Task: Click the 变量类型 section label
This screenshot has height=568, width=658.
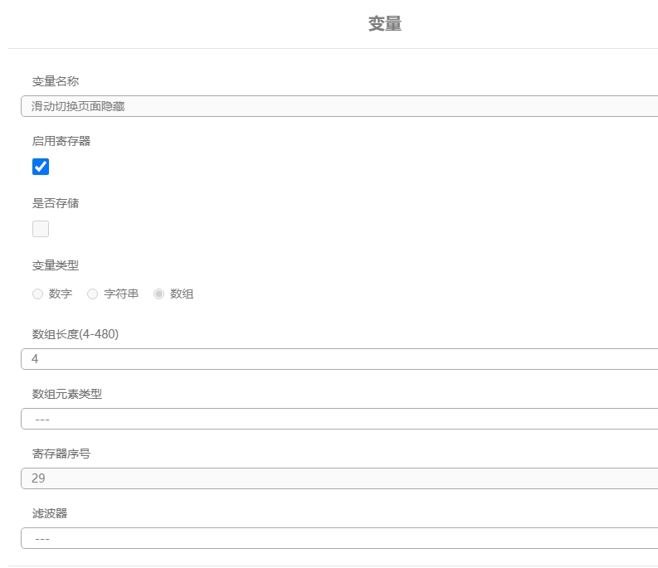Action: pyautogui.click(x=56, y=265)
